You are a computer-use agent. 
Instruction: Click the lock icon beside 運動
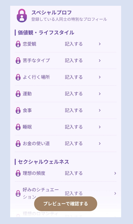pyautogui.click(x=18, y=94)
